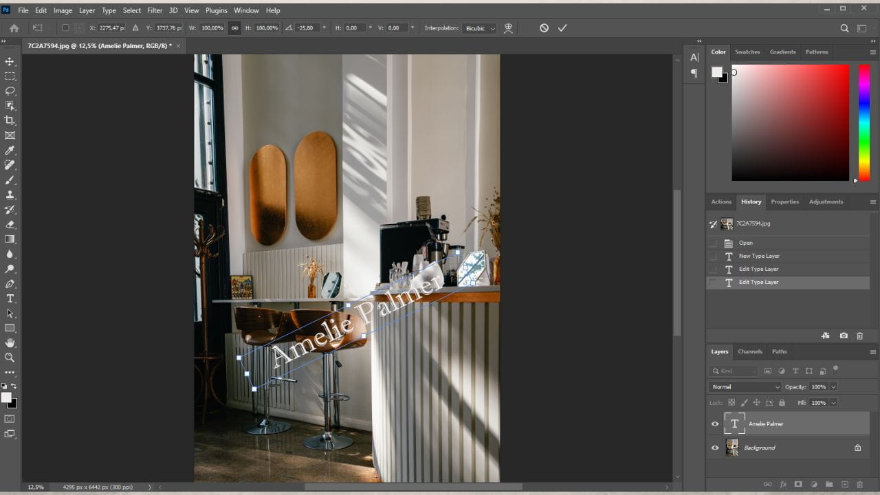Open the Layers panel menu
The width and height of the screenshot is (880, 495).
tap(873, 352)
